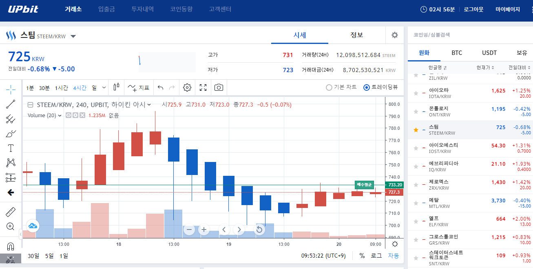Undo the last chart action
533x269 pixels.
[x=160, y=87]
